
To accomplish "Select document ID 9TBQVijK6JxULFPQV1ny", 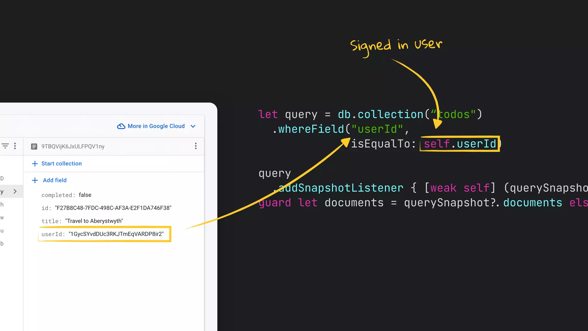I will tap(73, 147).
